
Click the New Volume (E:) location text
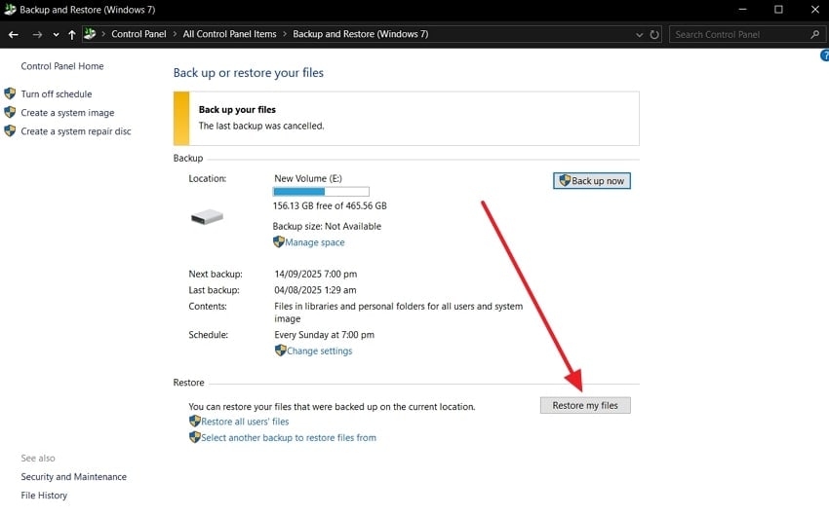[x=307, y=178]
